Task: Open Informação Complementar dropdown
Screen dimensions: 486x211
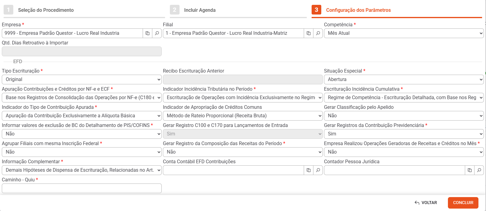Action: (82, 170)
